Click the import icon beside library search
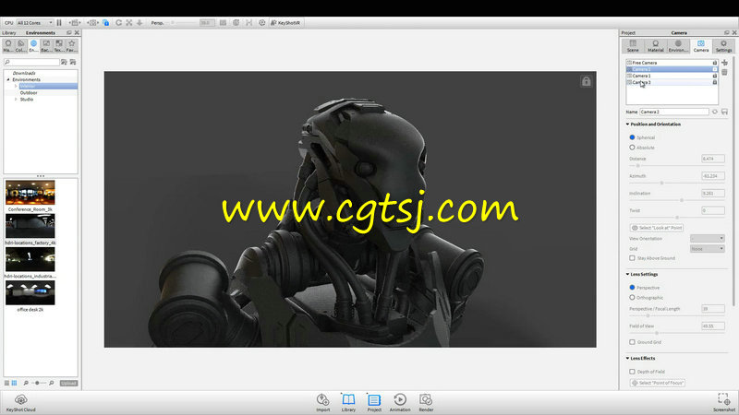Viewport: 739px width, 415px height. (x=73, y=62)
